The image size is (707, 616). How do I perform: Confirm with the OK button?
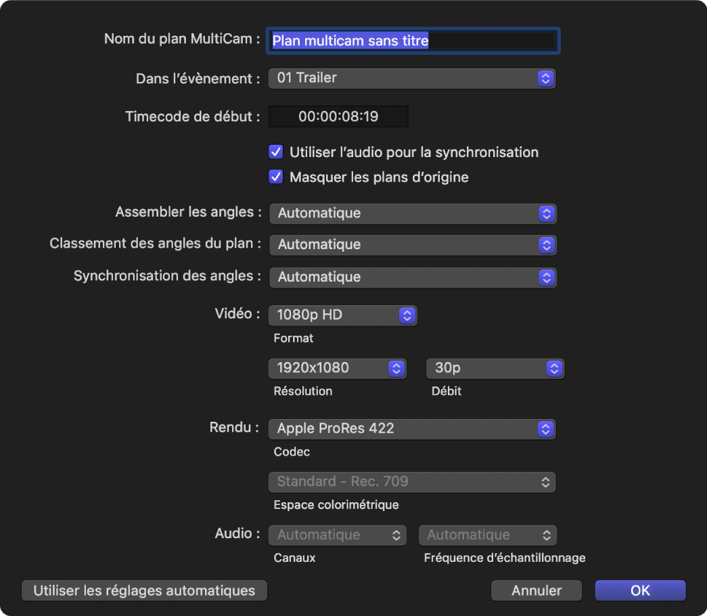639,590
